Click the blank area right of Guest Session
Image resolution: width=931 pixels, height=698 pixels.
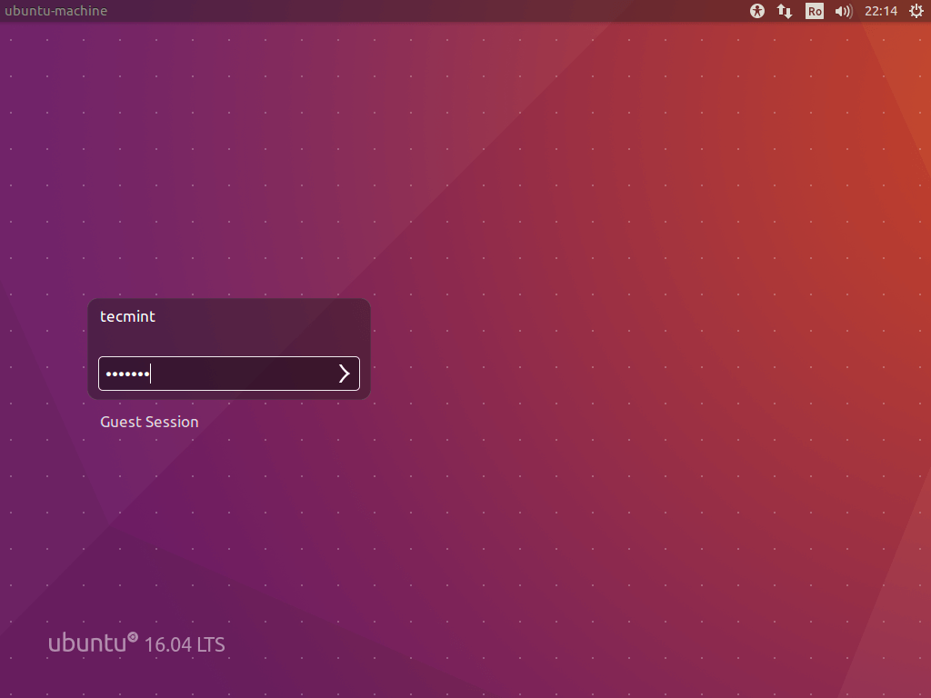pos(291,422)
